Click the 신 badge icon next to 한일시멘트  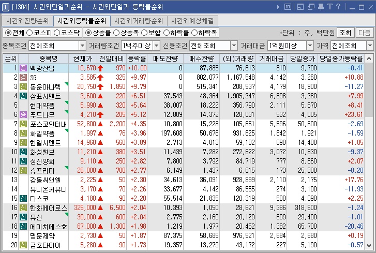pos(23,142)
